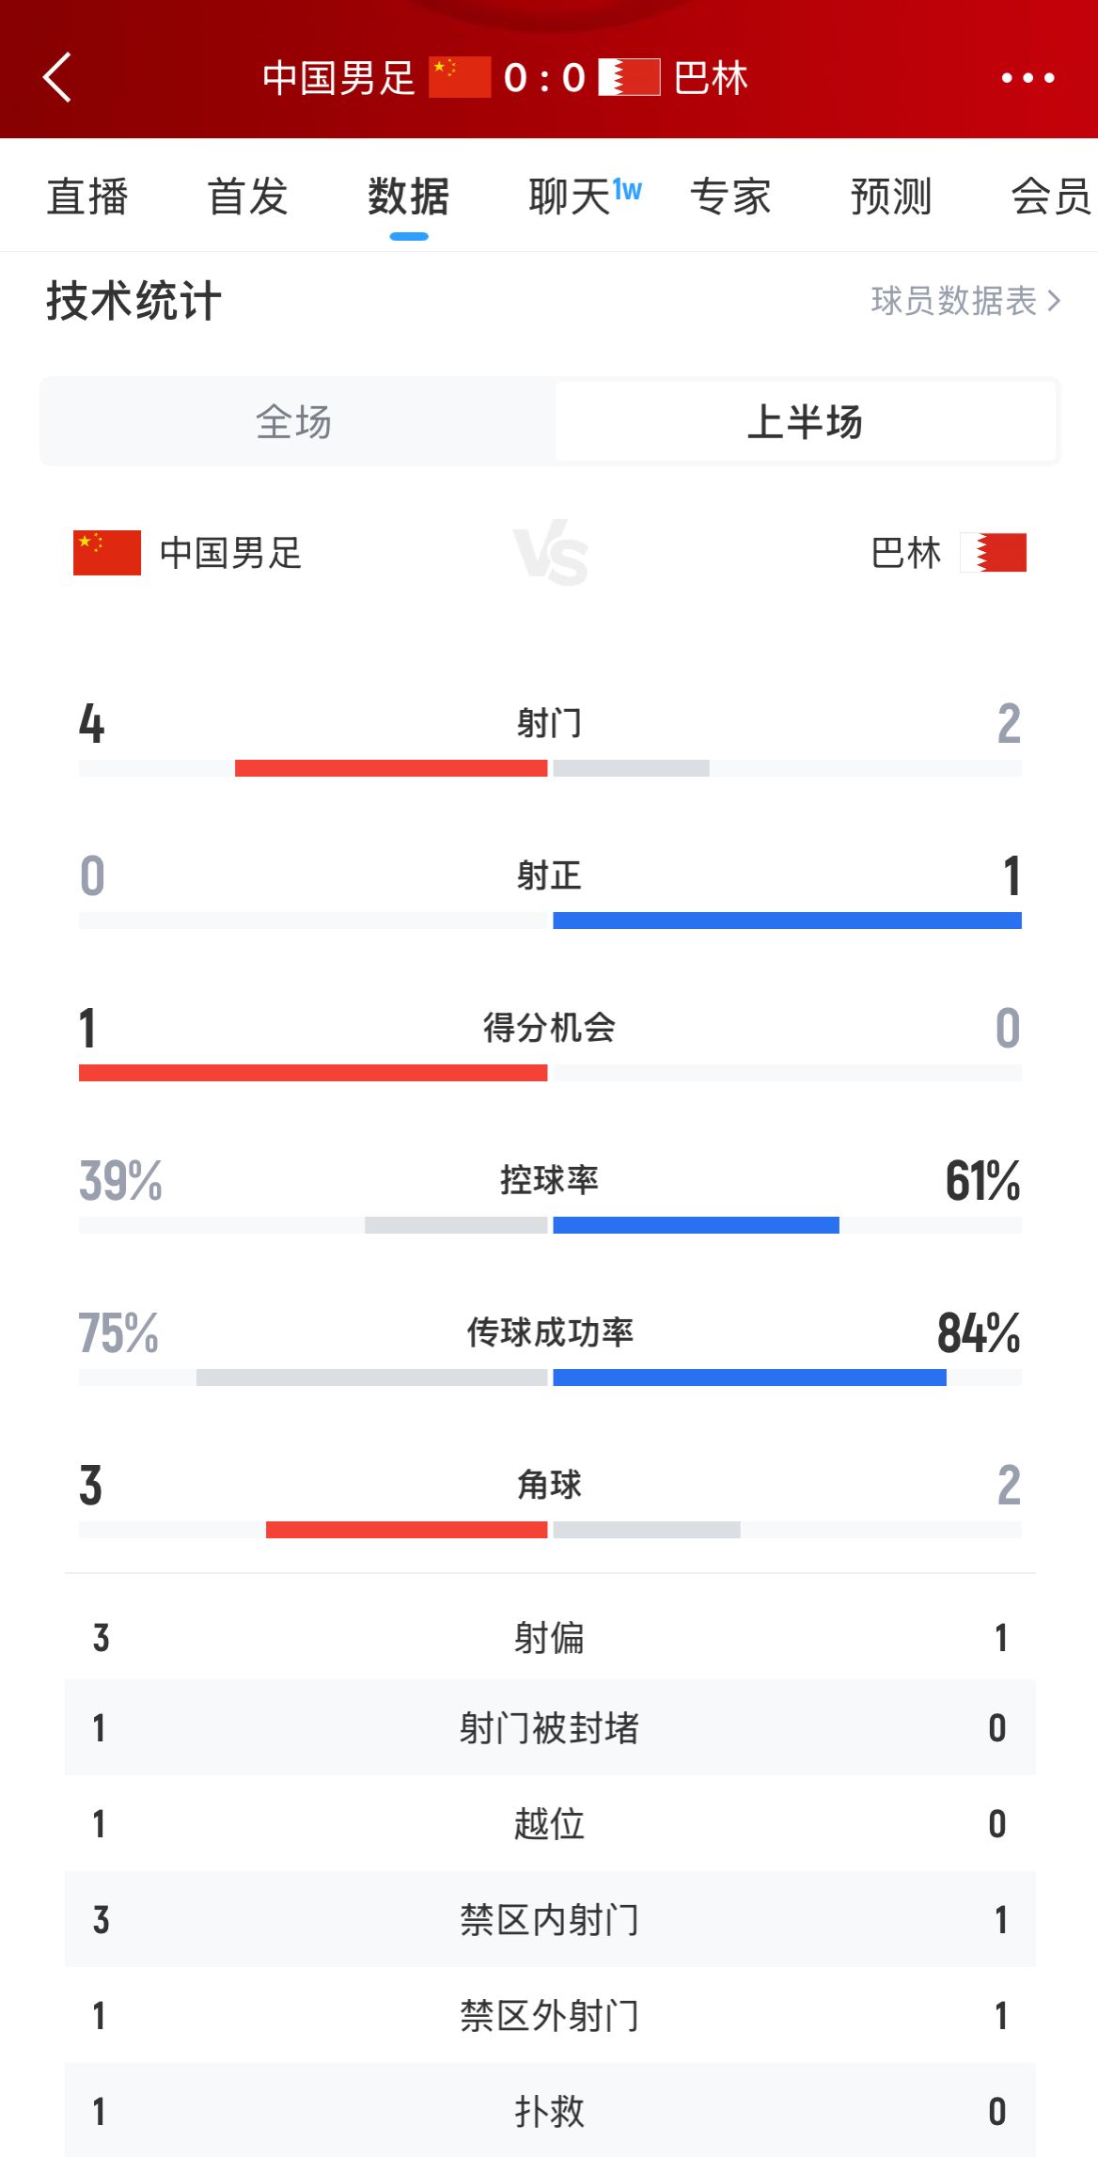Open the 首发 lineup tab
This screenshot has width=1098, height=2157.
[247, 197]
